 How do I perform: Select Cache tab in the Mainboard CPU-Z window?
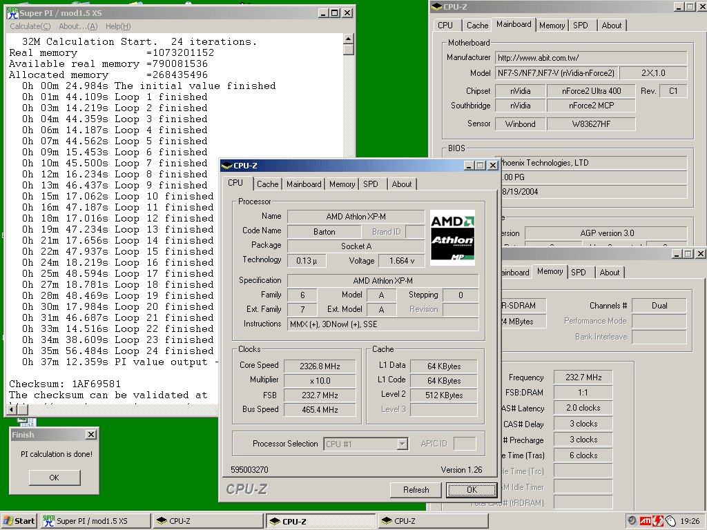click(477, 26)
